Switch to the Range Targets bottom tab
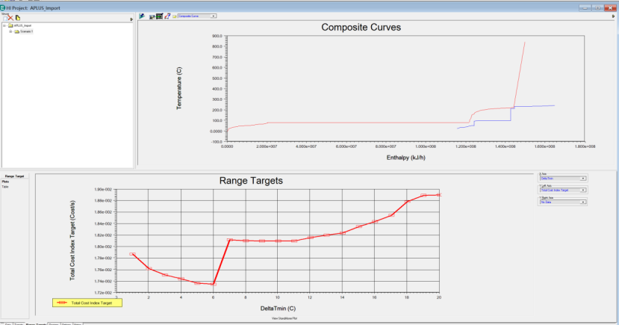This screenshot has width=619, height=325. [36, 323]
